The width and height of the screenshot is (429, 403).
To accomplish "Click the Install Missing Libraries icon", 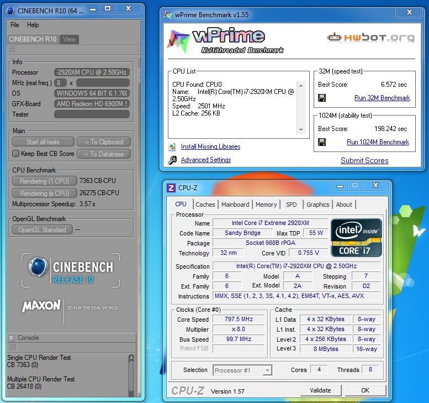I will [172, 147].
